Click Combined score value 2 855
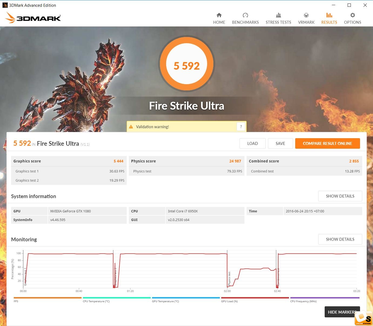Viewport: 373px width, 326px height. click(x=354, y=161)
